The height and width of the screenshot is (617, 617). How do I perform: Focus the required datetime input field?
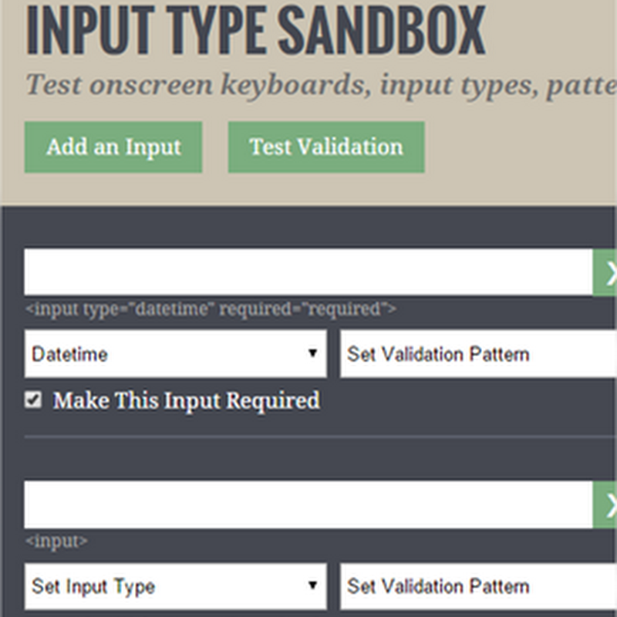[308, 272]
